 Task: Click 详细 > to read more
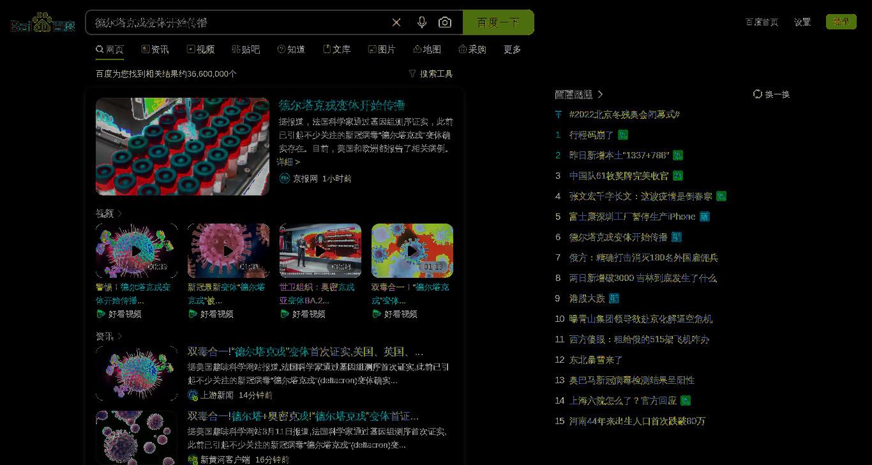(x=289, y=162)
